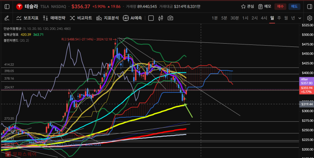Switch to 30분 timeframe
This screenshot has width=314, height=158.
[234, 18]
